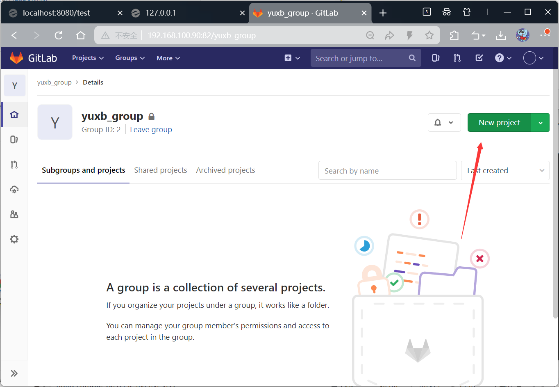
Task: Open the undo-arrow dropdown in browser toolbar
Action: click(x=478, y=36)
